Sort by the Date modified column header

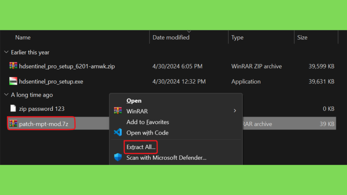pos(171,37)
